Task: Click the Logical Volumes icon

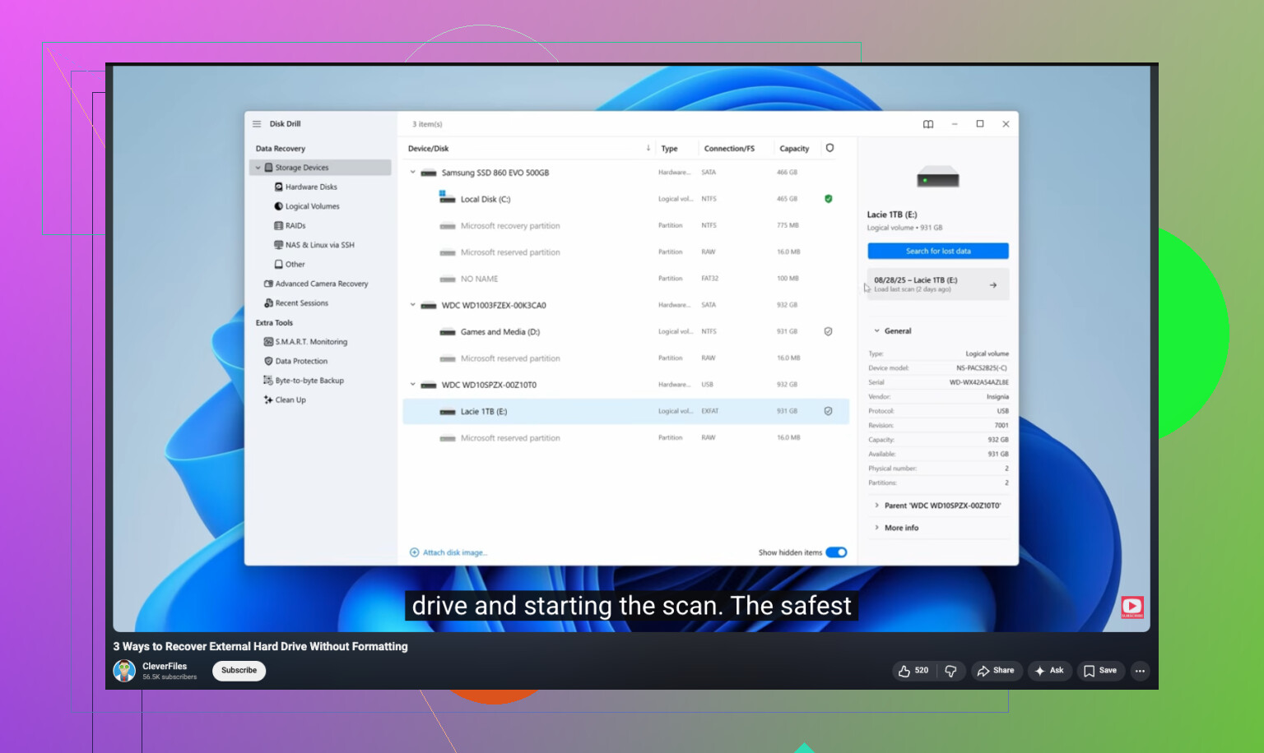Action: coord(278,206)
